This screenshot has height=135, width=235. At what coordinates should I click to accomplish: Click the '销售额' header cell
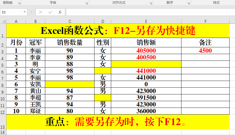coord(146,42)
